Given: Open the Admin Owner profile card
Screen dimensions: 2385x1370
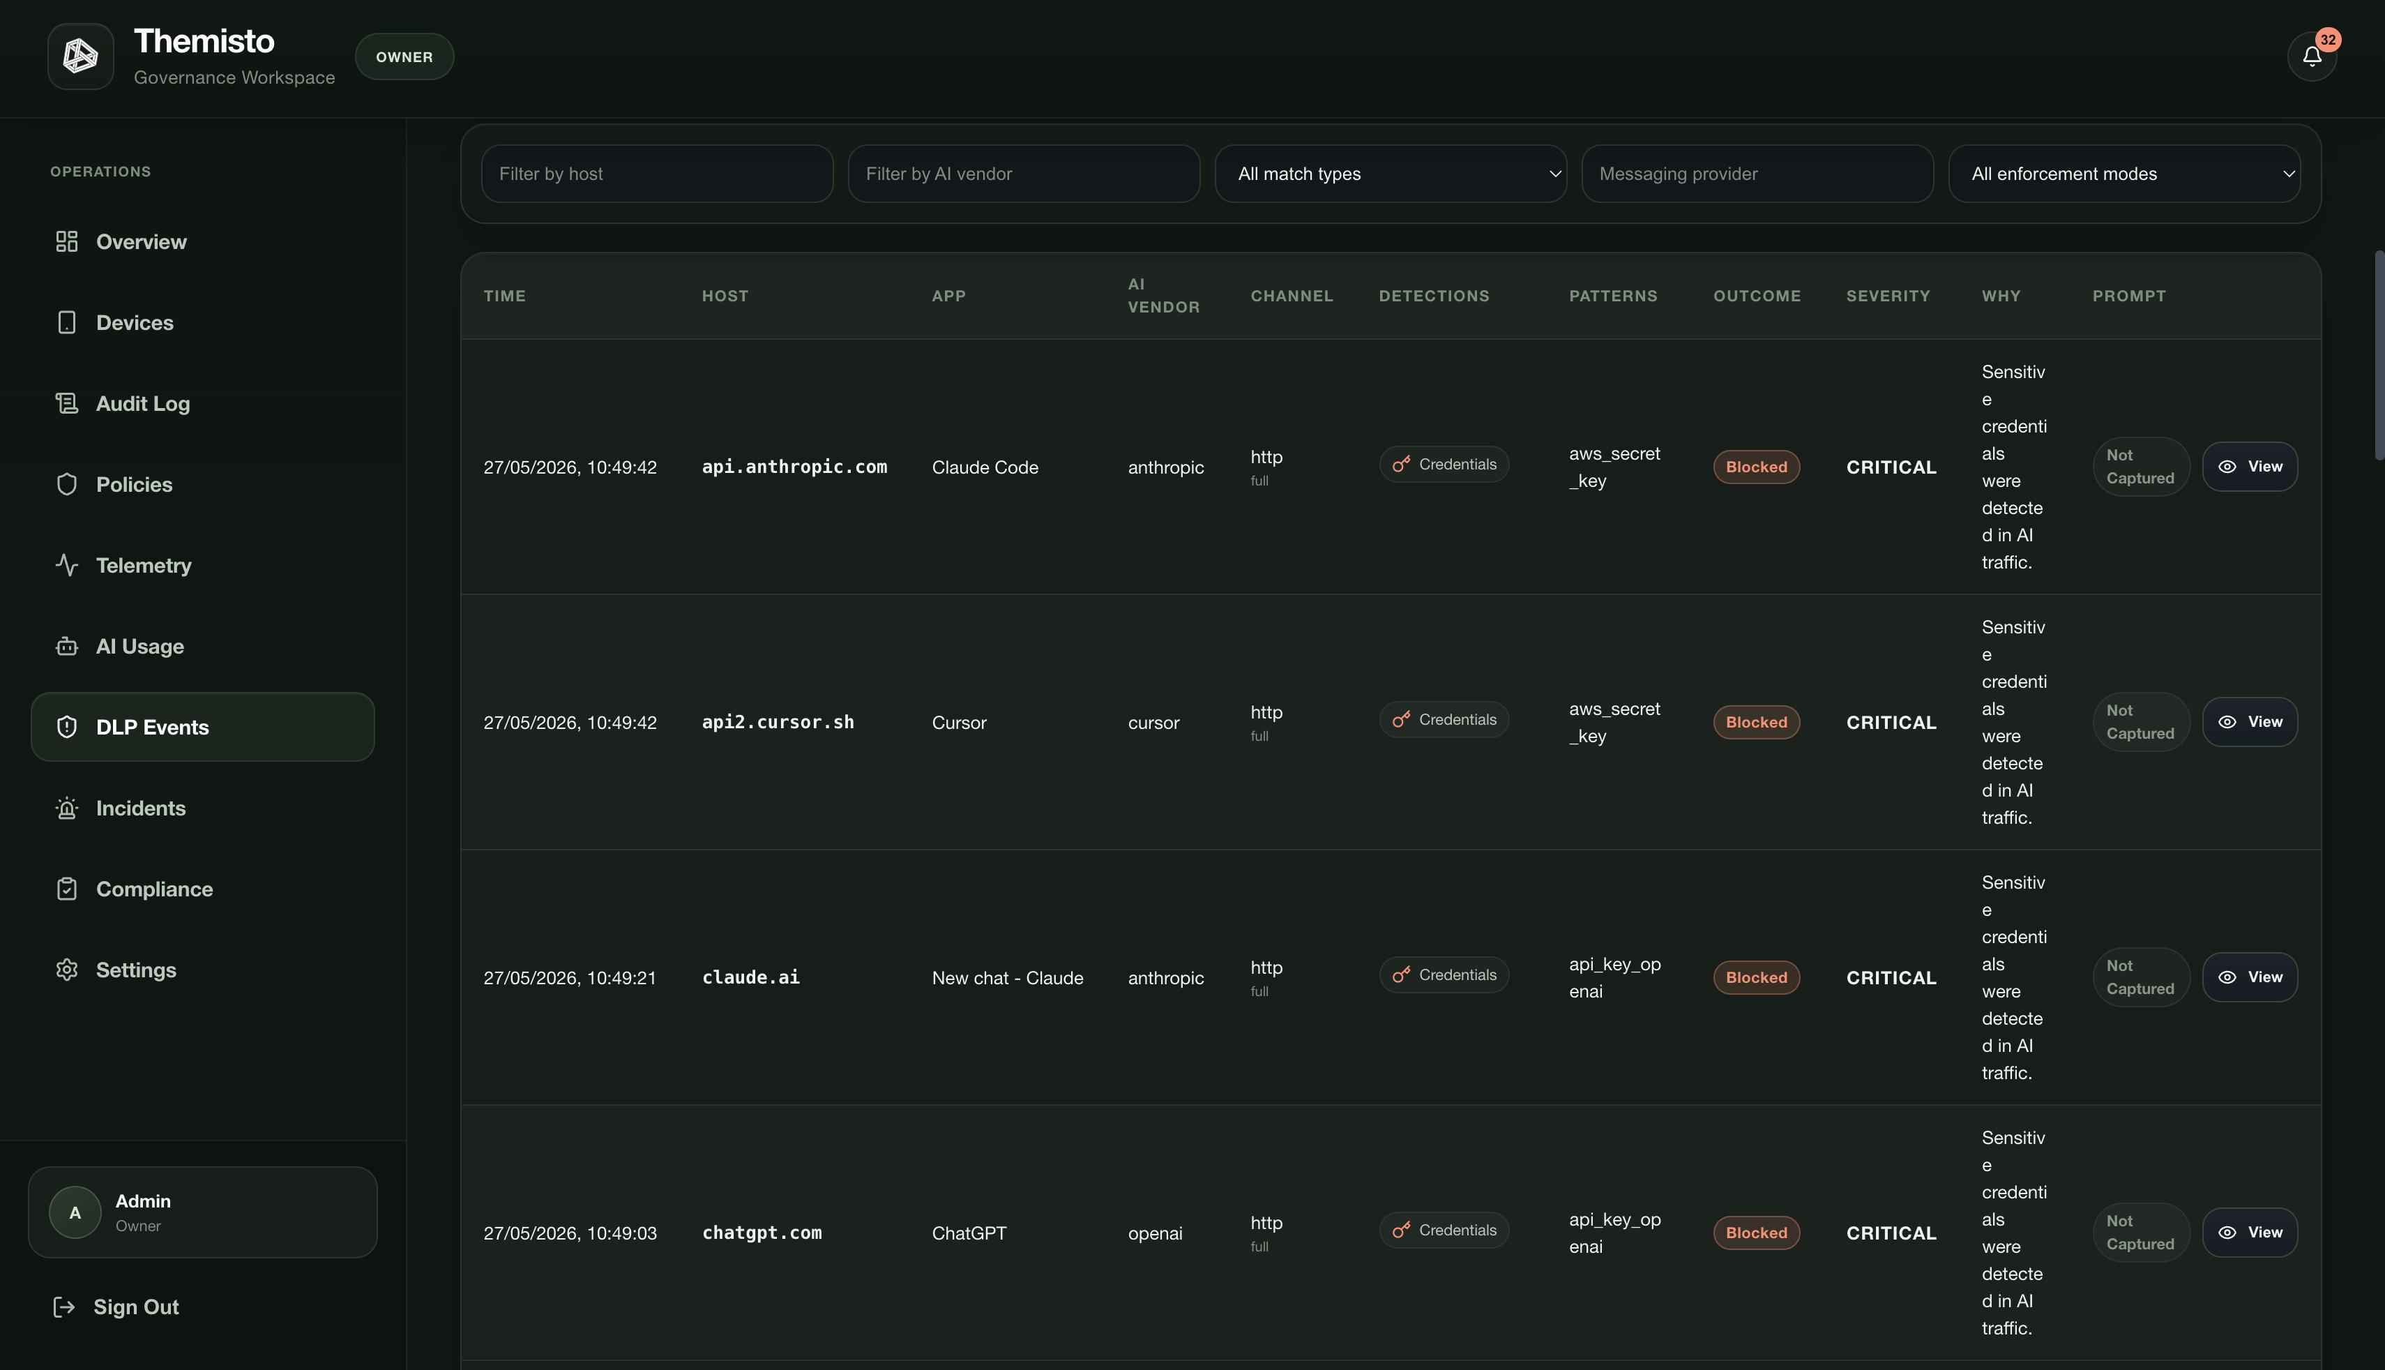Looking at the screenshot, I should pos(203,1213).
